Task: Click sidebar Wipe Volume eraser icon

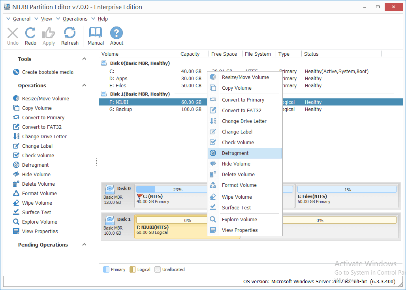Action: (x=16, y=203)
